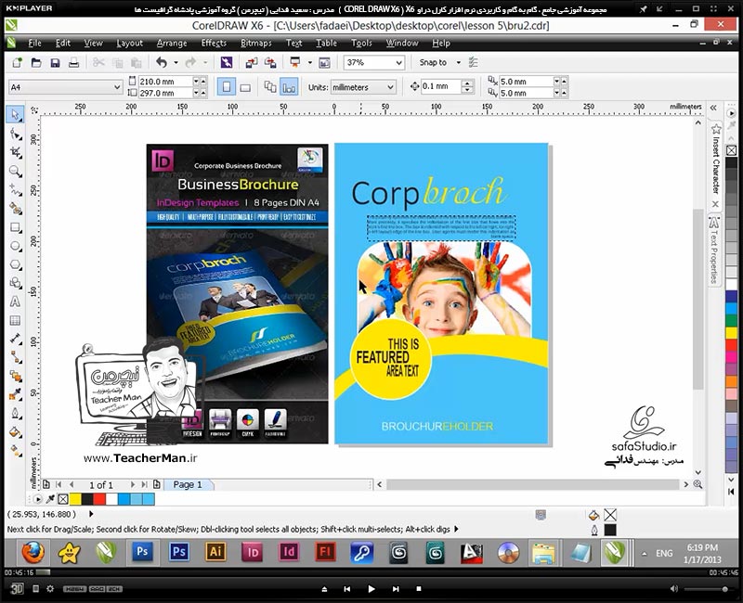
Task: Open the Arrange menu
Action: [172, 43]
